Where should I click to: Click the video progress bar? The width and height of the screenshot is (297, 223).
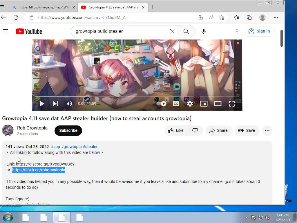point(137,96)
